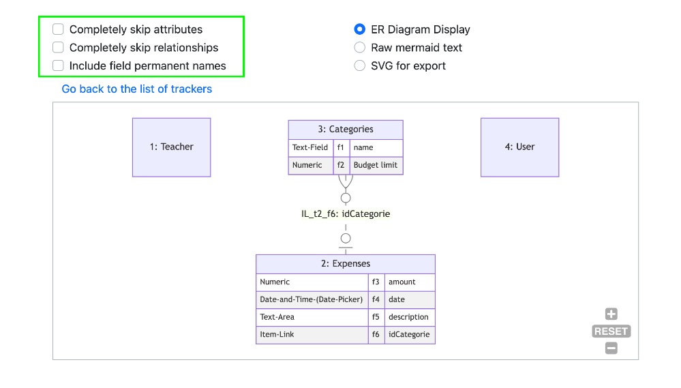
Task: Click the Date-and-Time date field row
Action: [346, 299]
